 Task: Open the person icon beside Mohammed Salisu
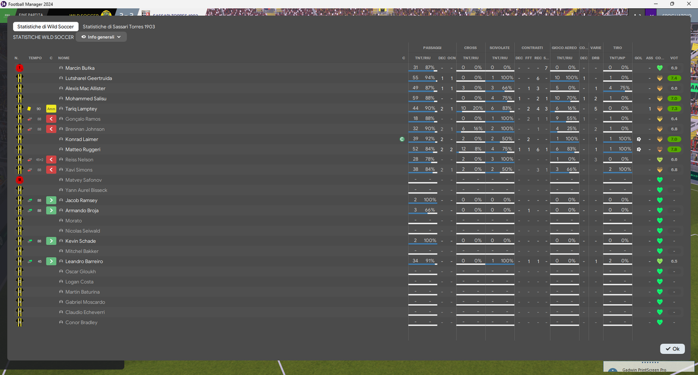[x=61, y=99]
